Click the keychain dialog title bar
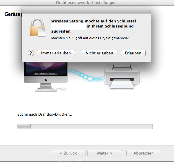 [x=86, y=10]
